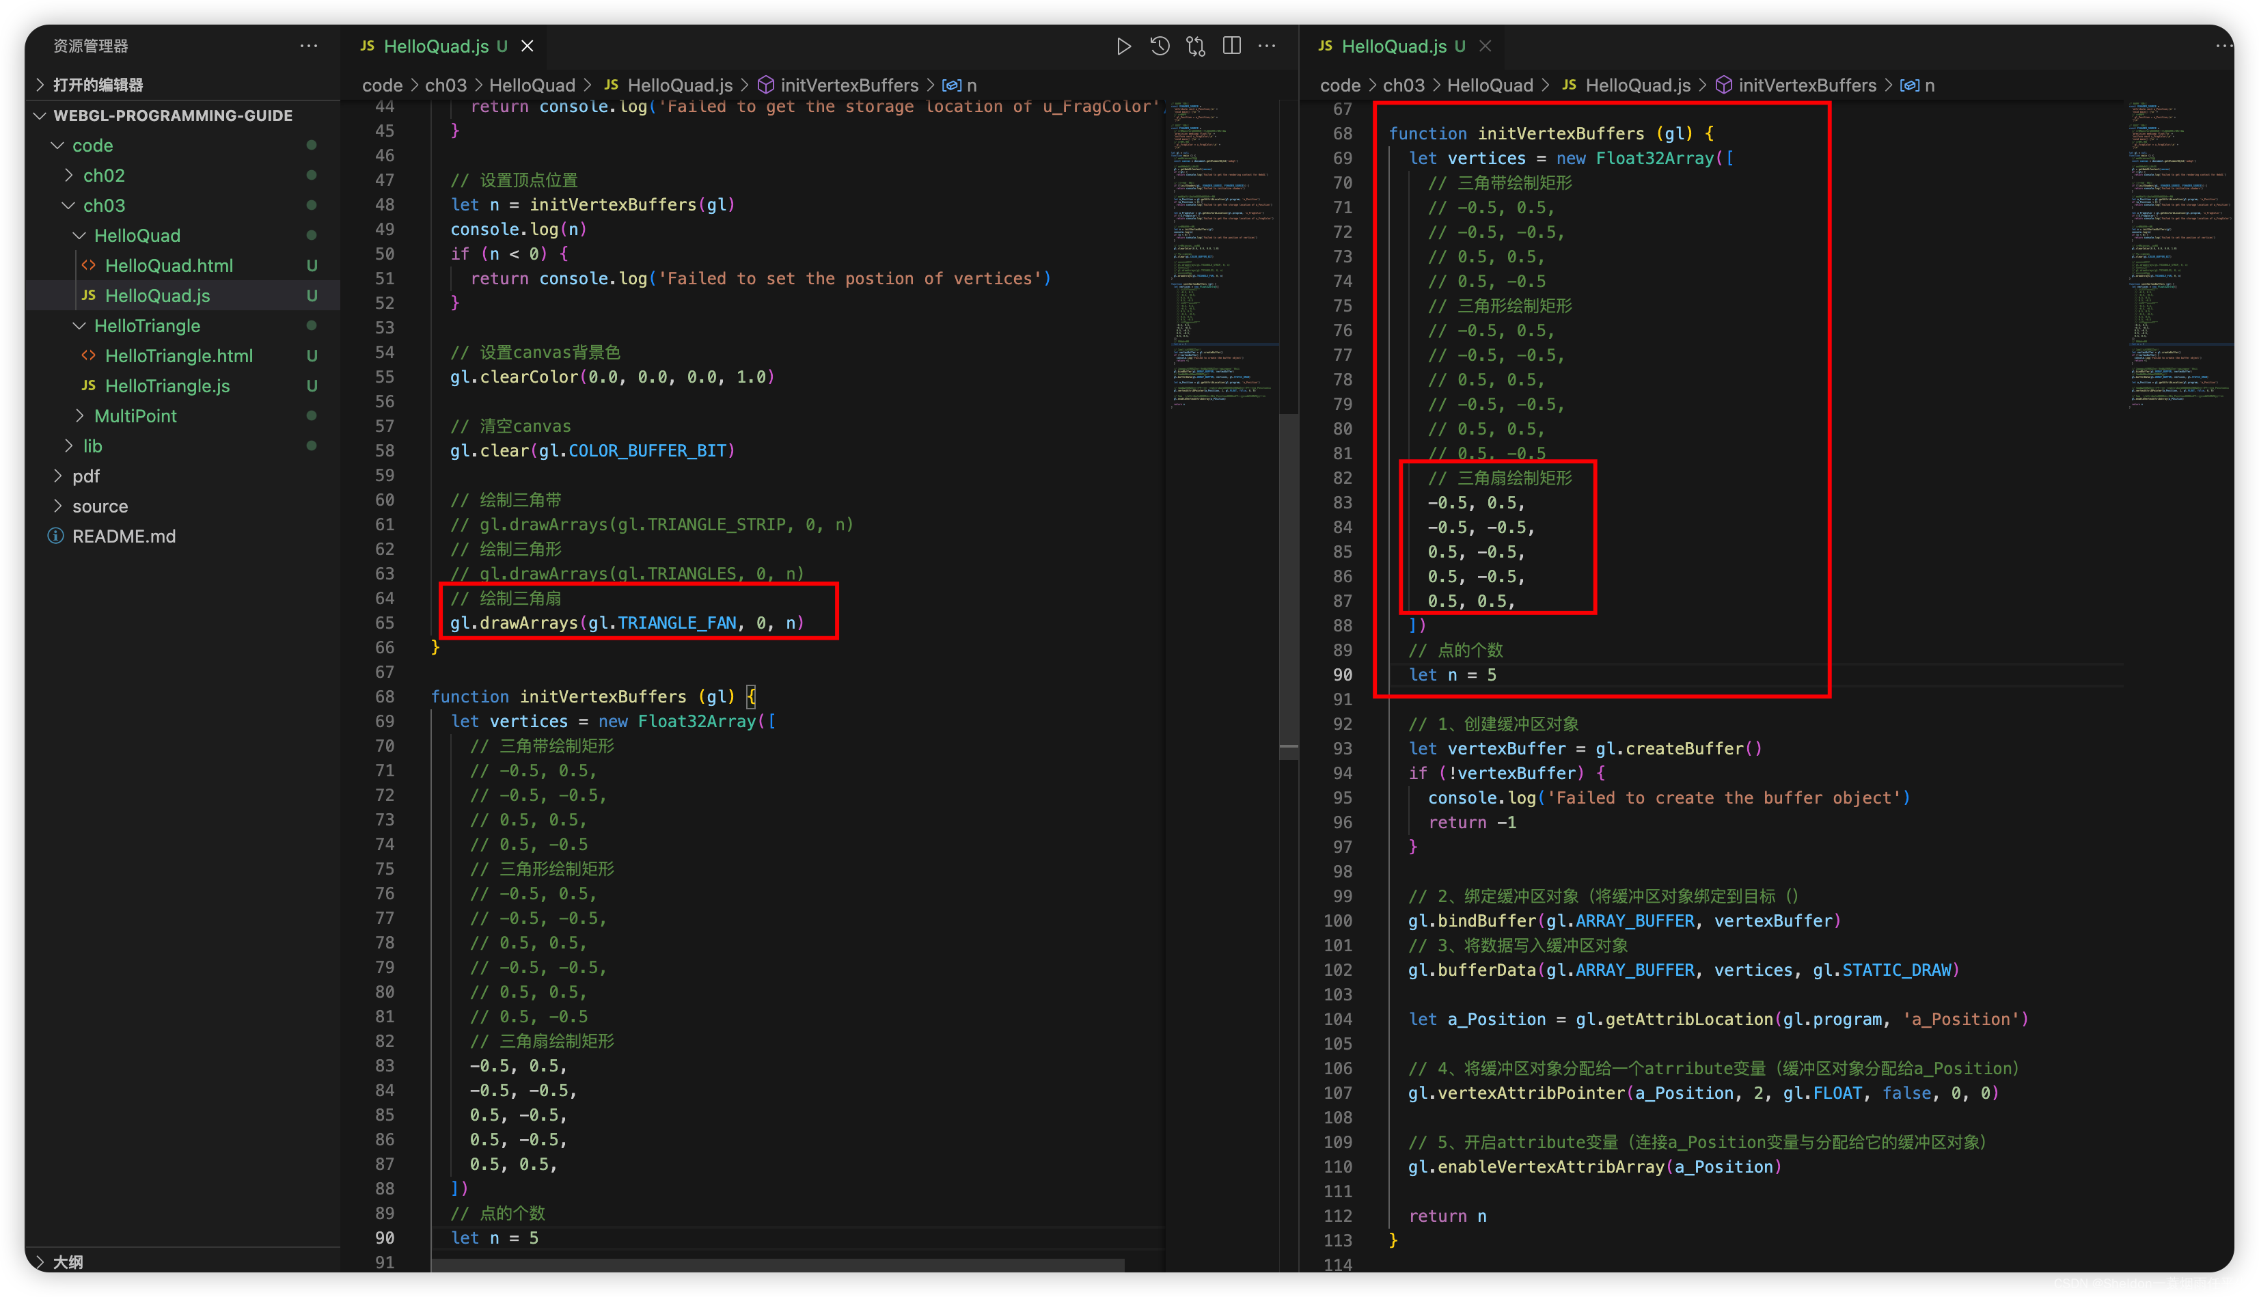2259x1297 pixels.
Task: Click the open changes compare icon
Action: (x=1195, y=46)
